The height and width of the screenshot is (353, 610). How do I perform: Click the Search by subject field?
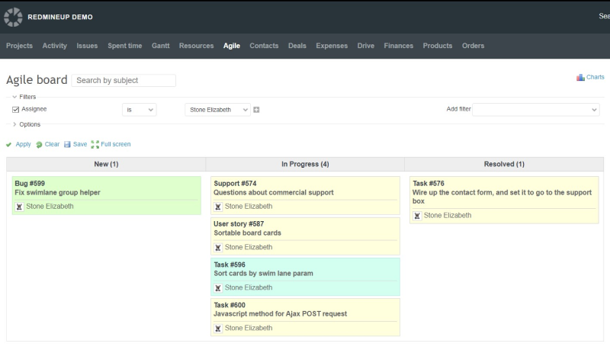pyautogui.click(x=124, y=80)
